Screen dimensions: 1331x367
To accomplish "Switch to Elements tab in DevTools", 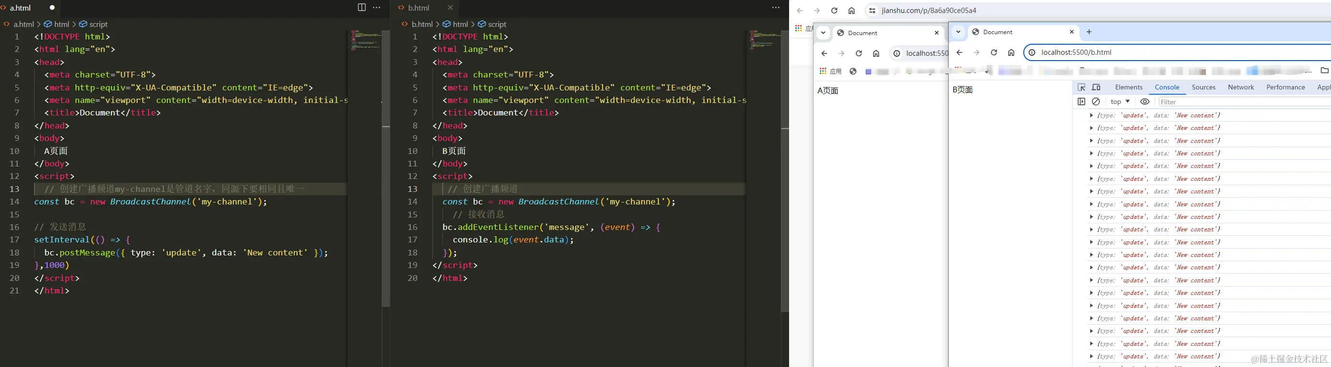I will [x=1129, y=88].
